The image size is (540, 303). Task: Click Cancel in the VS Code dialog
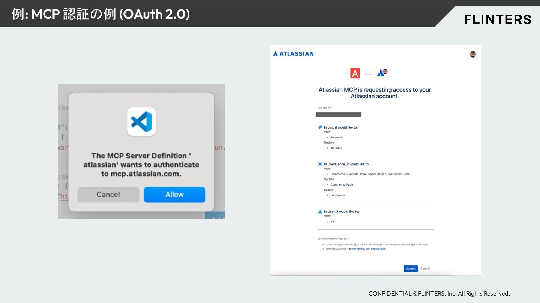pos(108,195)
